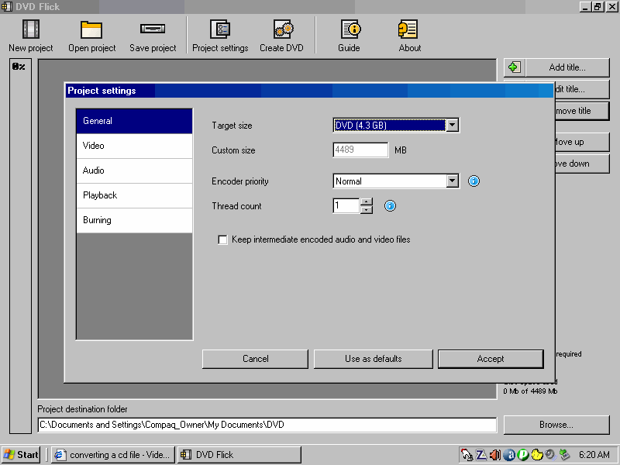Click the Open project folder icon

click(x=91, y=29)
